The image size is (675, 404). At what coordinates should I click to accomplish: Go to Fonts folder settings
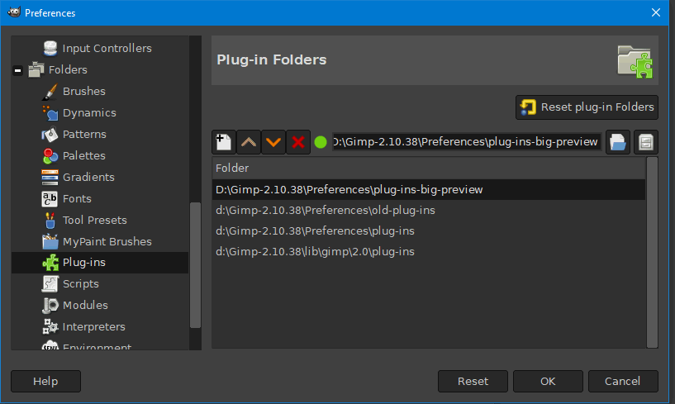click(77, 198)
